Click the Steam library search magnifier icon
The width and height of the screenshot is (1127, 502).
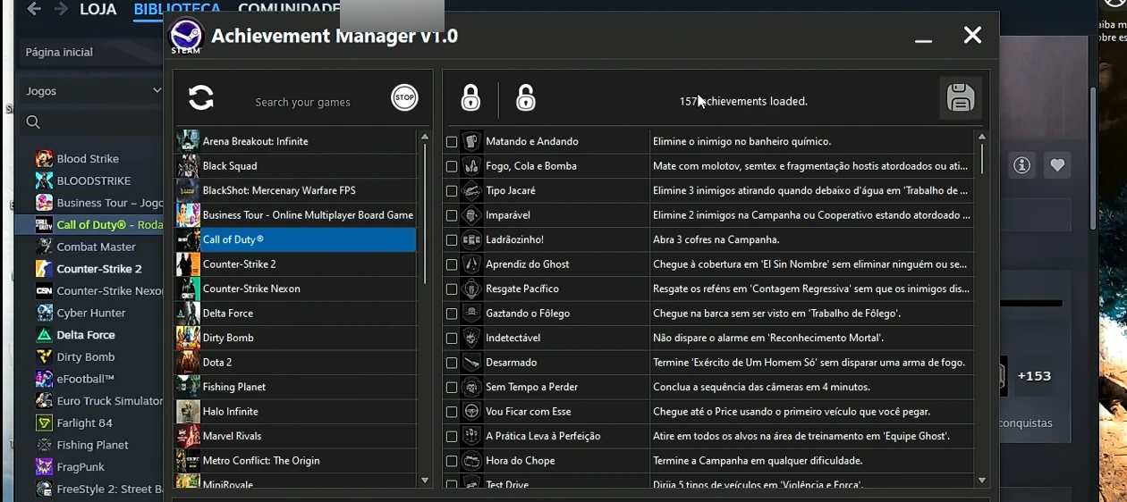33,122
